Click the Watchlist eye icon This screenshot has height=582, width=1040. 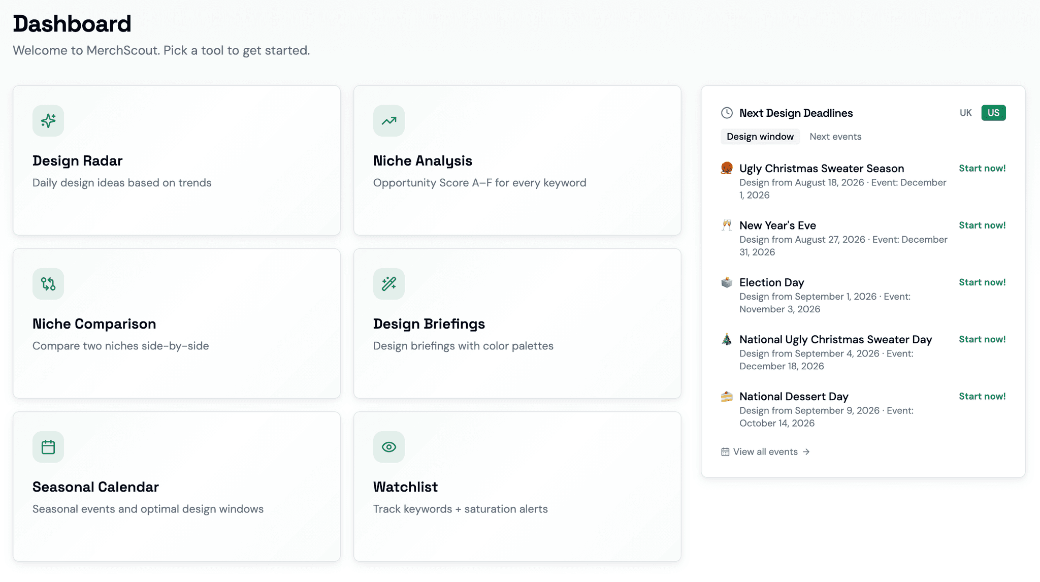click(389, 447)
